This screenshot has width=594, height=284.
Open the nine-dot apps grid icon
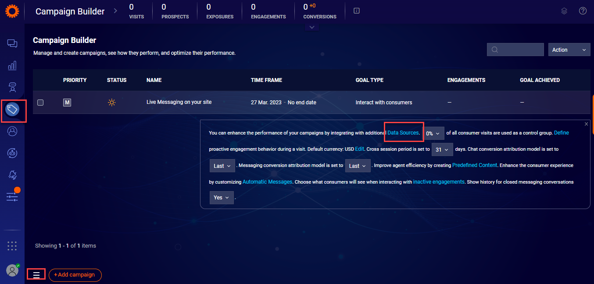(12, 246)
